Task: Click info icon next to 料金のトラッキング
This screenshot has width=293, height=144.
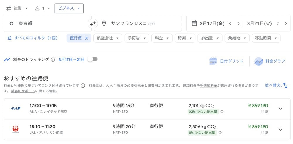Action: [53, 60]
